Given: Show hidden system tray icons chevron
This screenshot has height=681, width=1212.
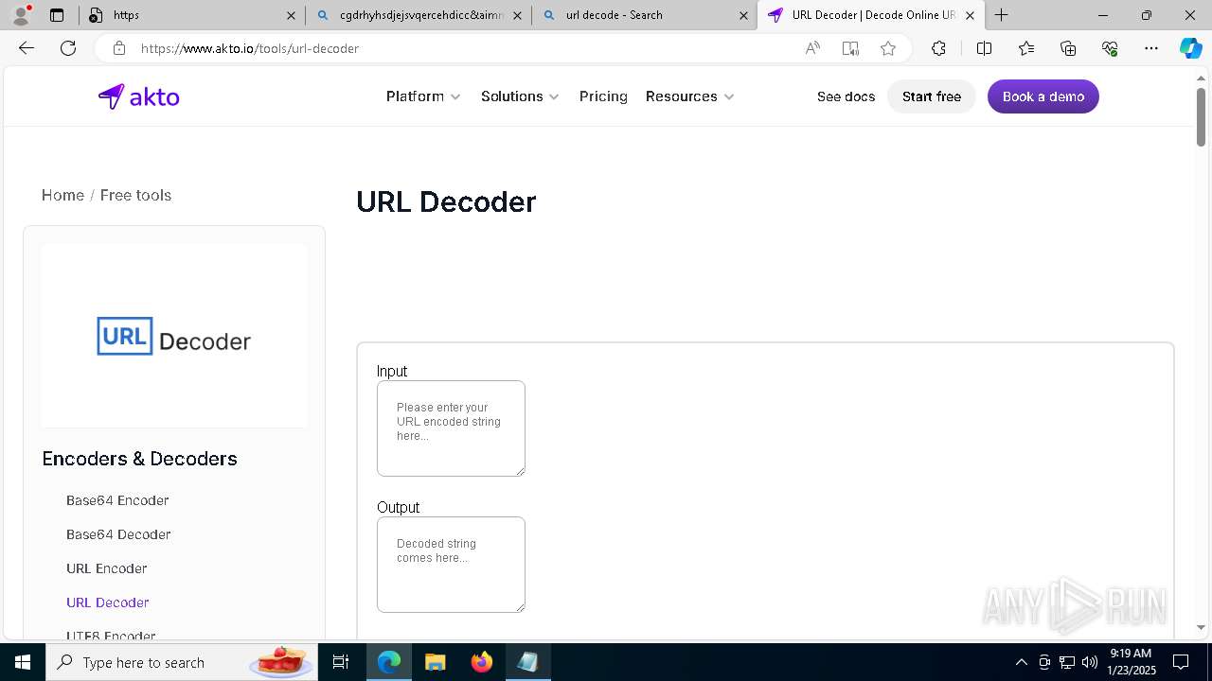Looking at the screenshot, I should pos(1021,662).
